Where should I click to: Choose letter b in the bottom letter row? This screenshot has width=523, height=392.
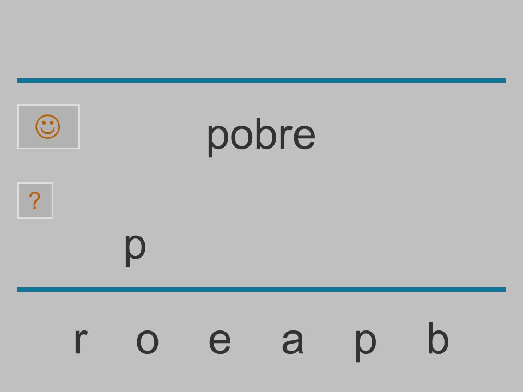click(438, 338)
